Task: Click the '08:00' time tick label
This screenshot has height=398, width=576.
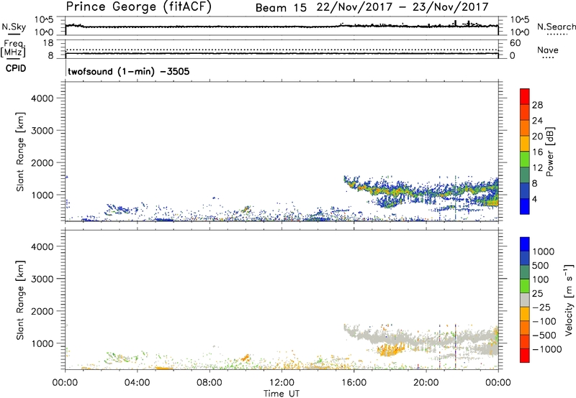Action: coord(210,383)
